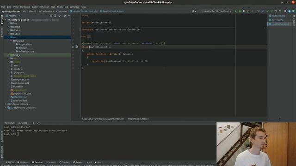The height and width of the screenshot is (166, 296).
Task: Open the Git tool window tab
Action: [89, 162]
